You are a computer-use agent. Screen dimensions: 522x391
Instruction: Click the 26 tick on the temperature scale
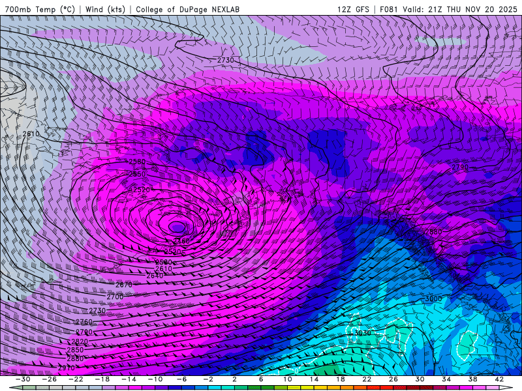click(393, 379)
